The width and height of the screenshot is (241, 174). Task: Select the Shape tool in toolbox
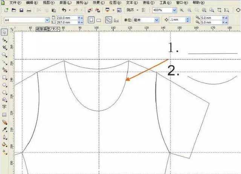click(x=5, y=40)
